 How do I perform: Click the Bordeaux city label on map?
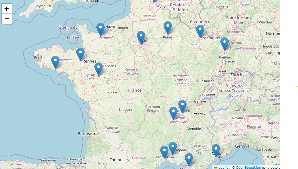pyautogui.click(x=87, y=134)
